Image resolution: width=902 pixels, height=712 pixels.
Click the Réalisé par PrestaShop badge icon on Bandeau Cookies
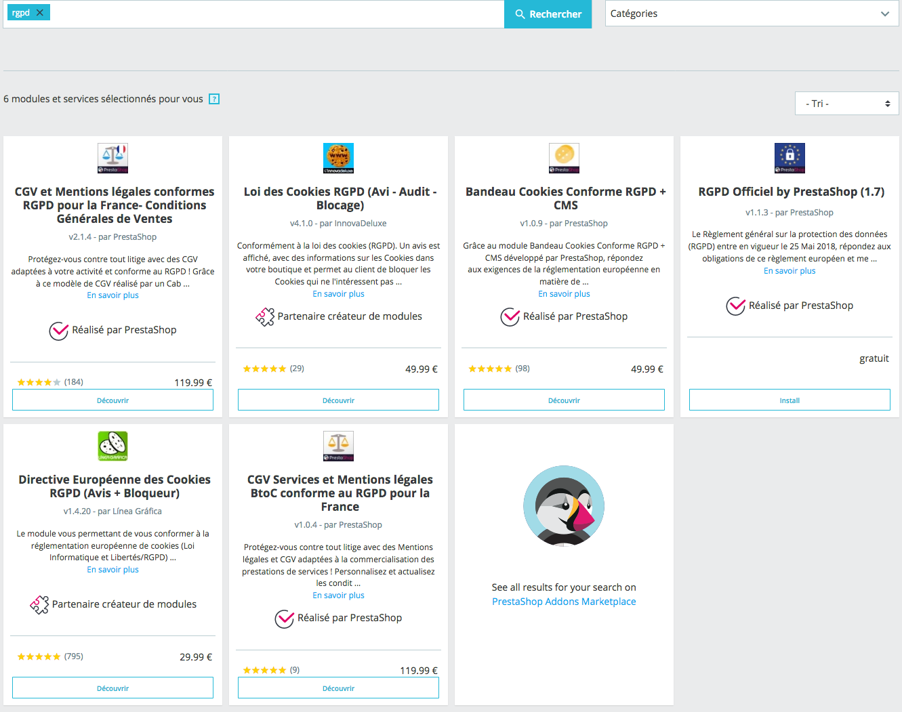pyautogui.click(x=510, y=316)
